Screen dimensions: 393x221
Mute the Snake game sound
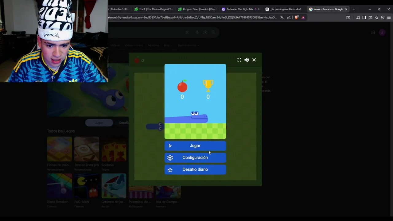click(247, 60)
